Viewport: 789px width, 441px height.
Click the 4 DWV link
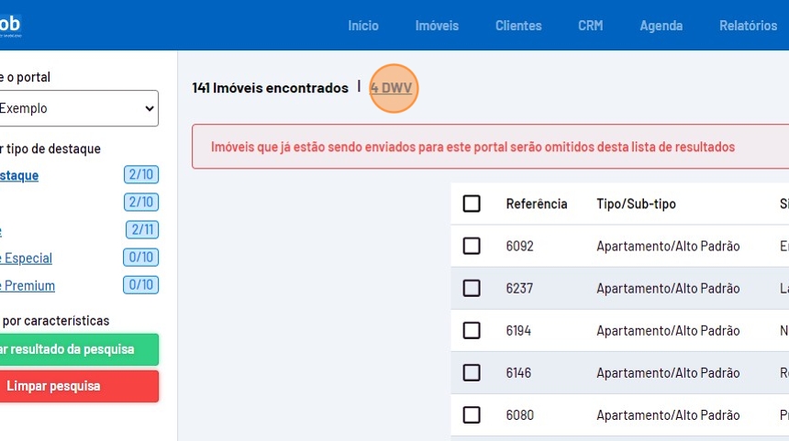point(392,88)
